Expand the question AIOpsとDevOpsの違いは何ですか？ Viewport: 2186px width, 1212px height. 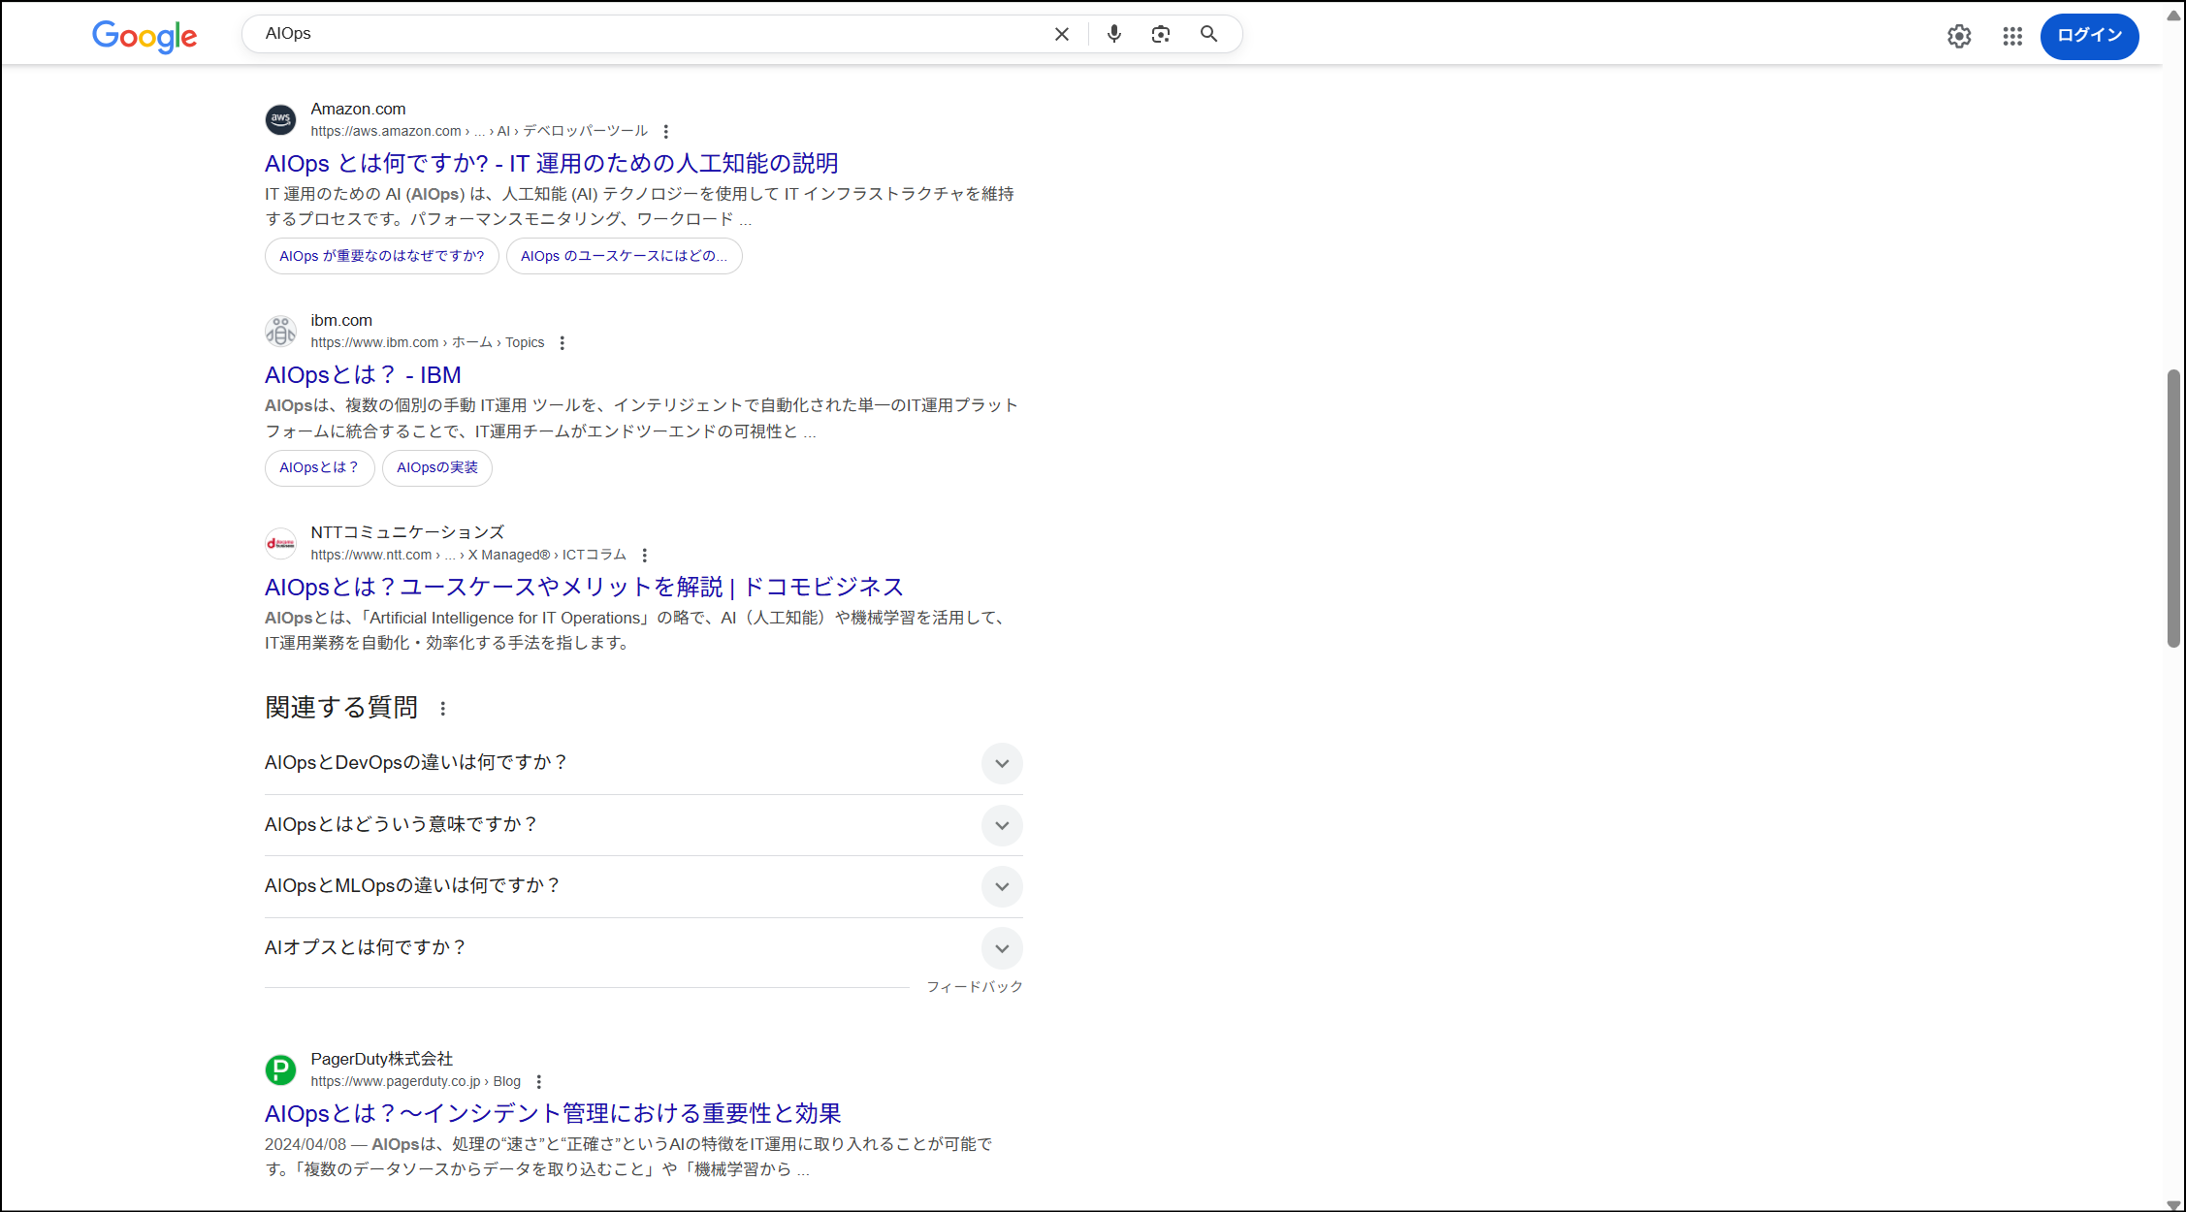[1002, 763]
